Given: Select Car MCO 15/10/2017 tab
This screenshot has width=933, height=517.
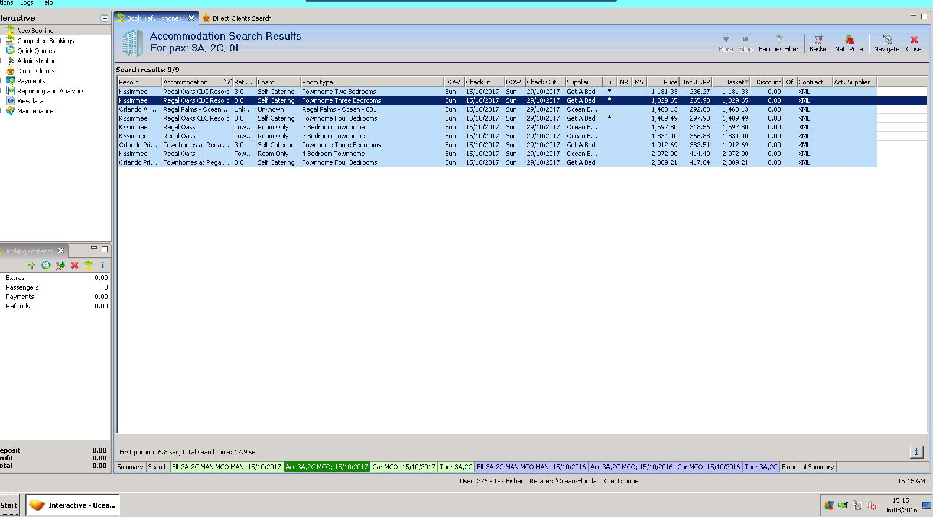Looking at the screenshot, I should (404, 467).
